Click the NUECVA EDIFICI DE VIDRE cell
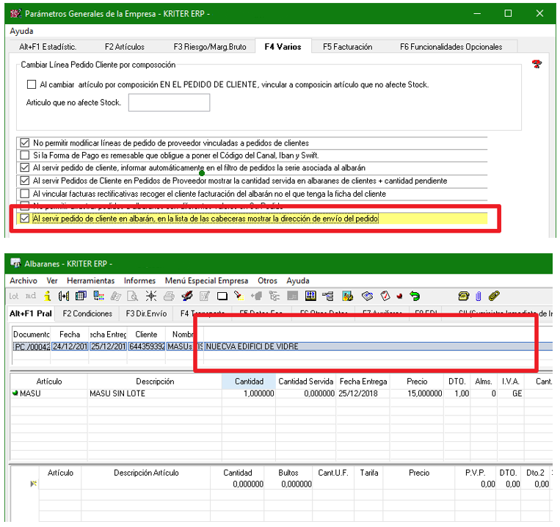Screen dimensions: 560x527 point(378,346)
